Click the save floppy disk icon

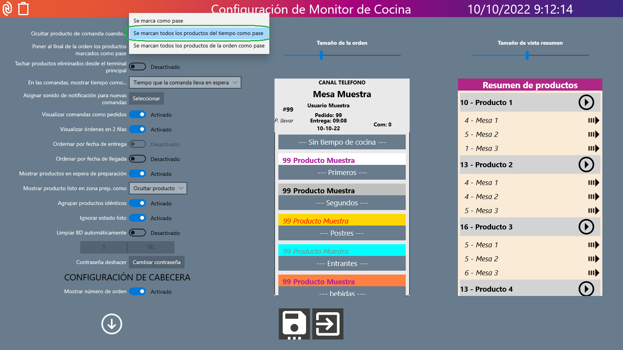(294, 324)
